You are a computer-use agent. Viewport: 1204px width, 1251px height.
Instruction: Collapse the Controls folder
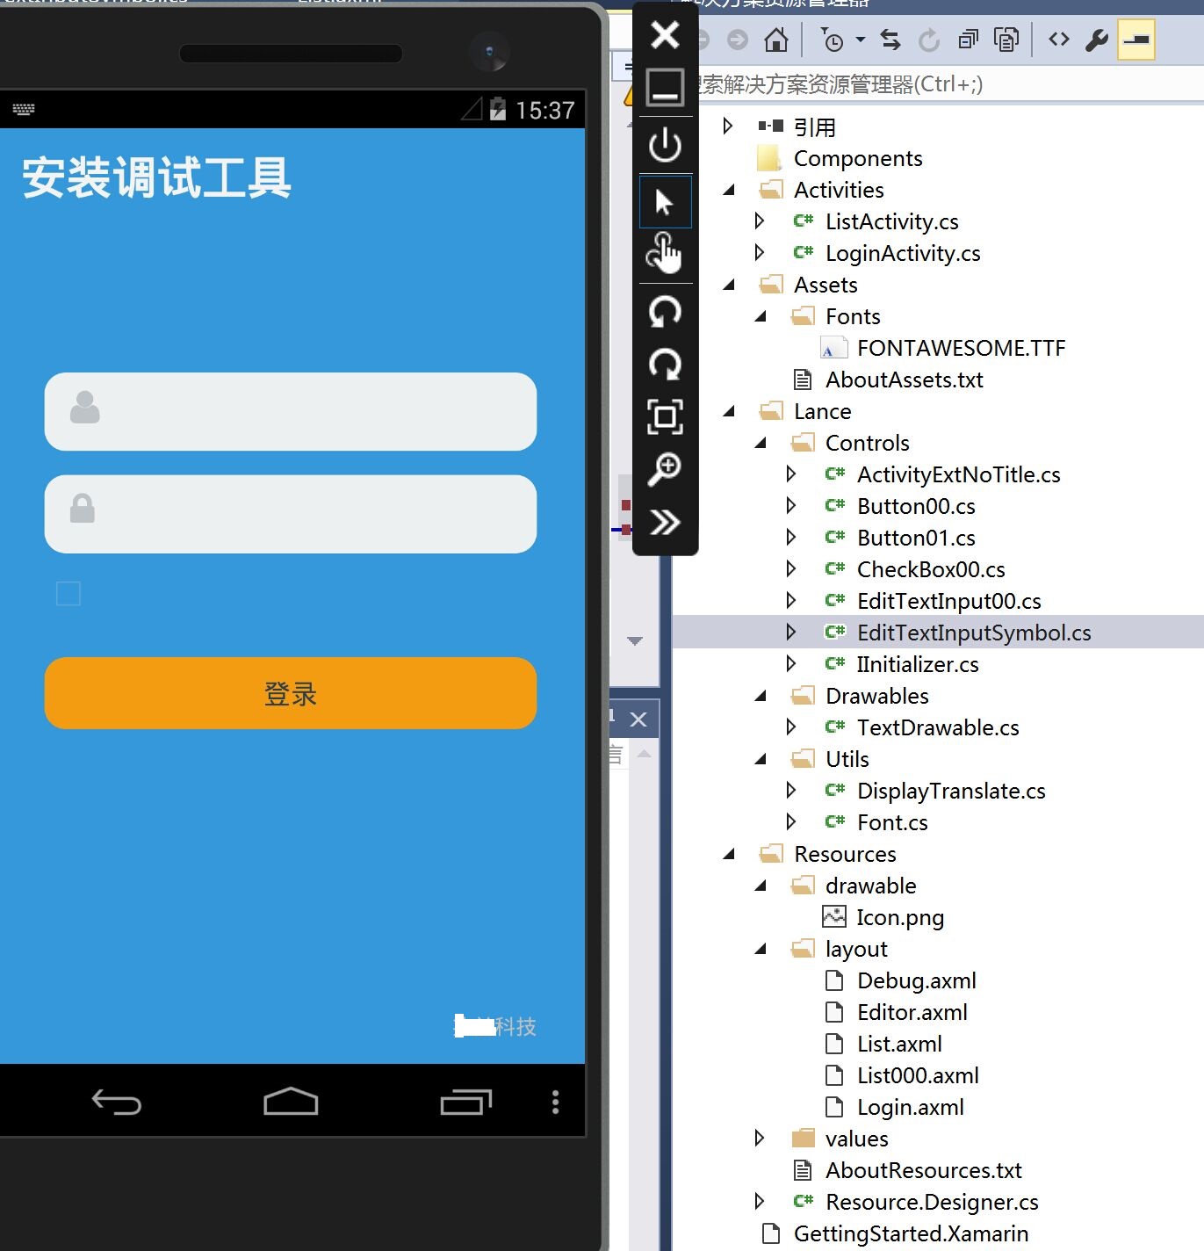761,443
